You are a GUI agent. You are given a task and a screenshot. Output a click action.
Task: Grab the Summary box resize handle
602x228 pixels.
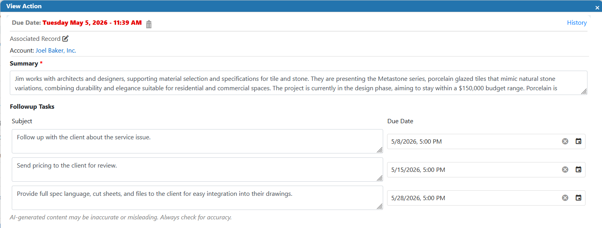coord(584,91)
